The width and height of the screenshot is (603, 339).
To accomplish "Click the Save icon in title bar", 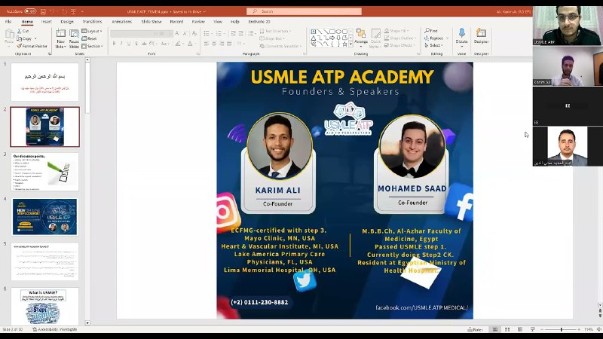I will coord(43,11).
